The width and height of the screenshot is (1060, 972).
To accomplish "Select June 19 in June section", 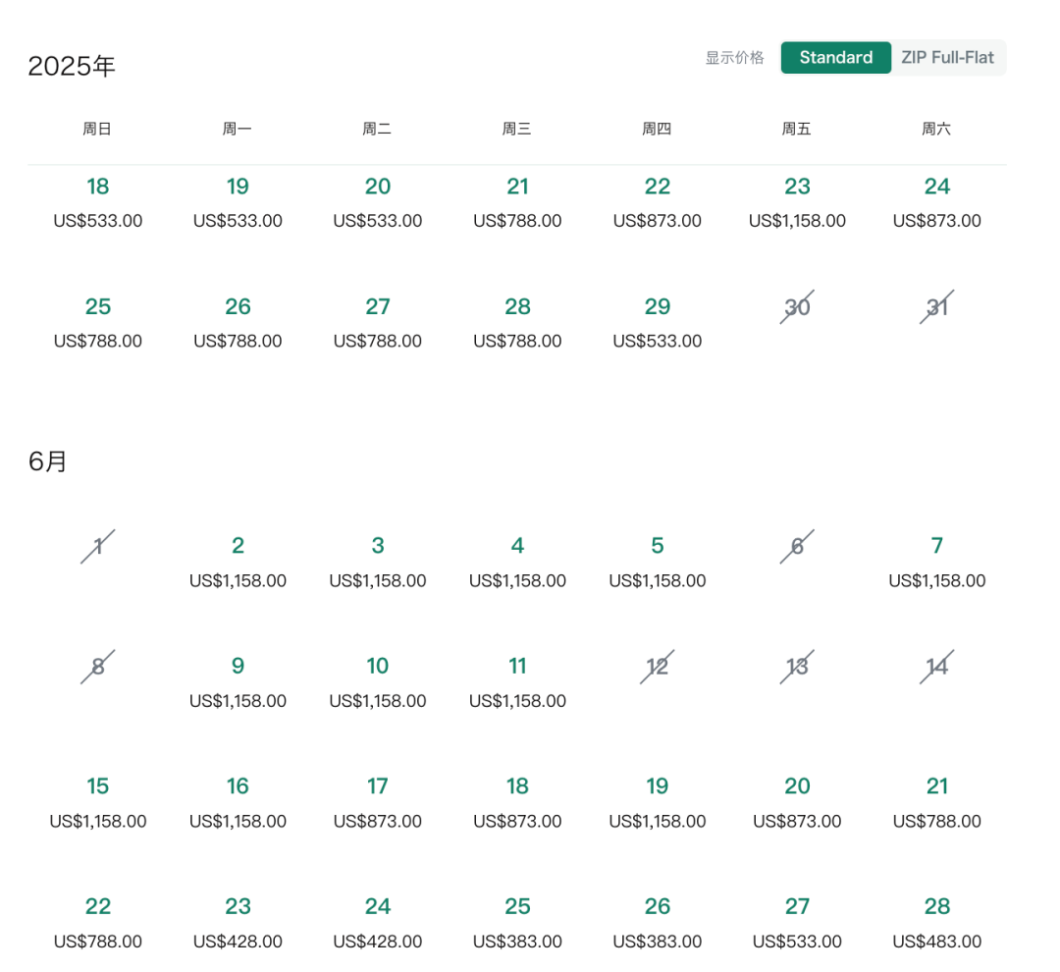I will coord(658,803).
